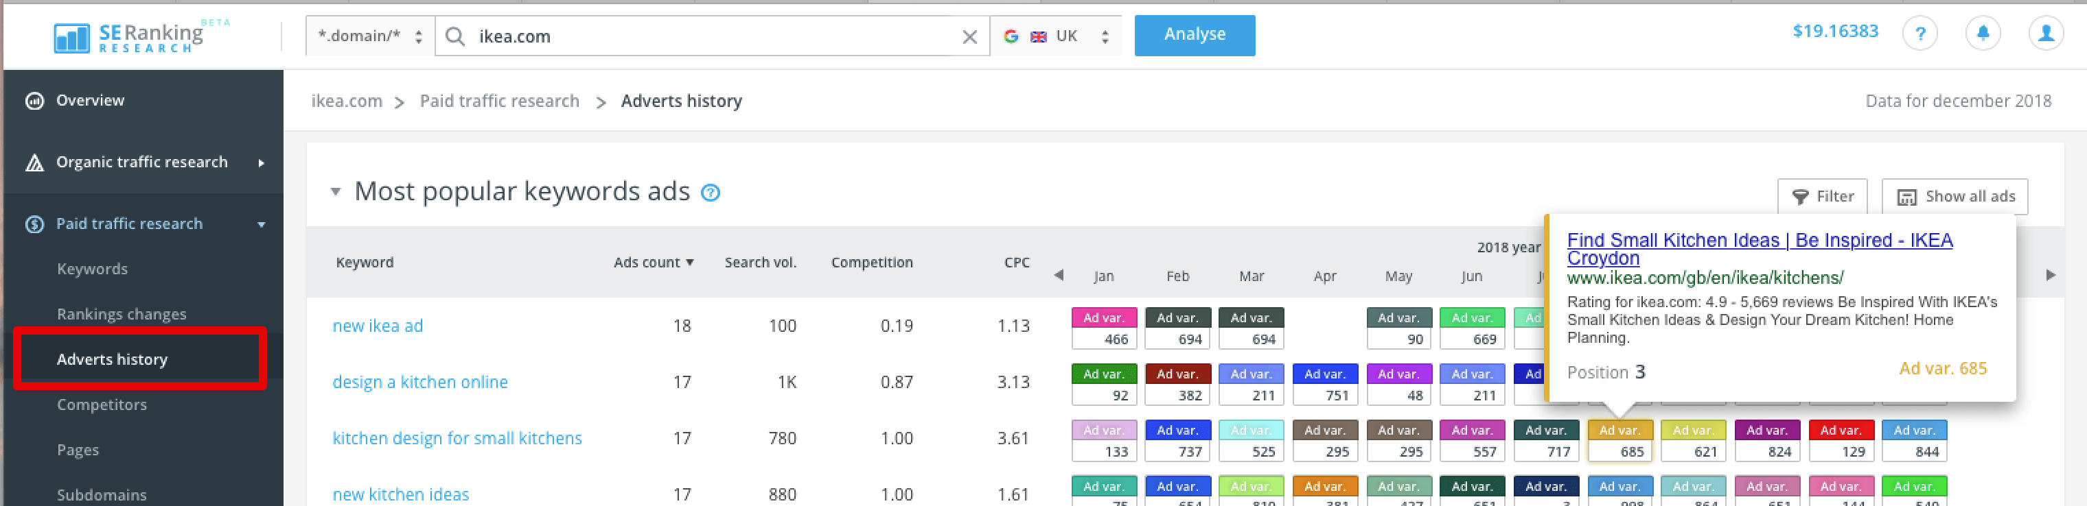
Task: Open the Google UK region selector
Action: point(1057,36)
